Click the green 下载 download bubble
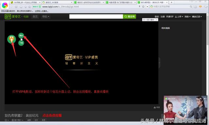The width and height of the screenshot is (209, 125). tap(21, 43)
